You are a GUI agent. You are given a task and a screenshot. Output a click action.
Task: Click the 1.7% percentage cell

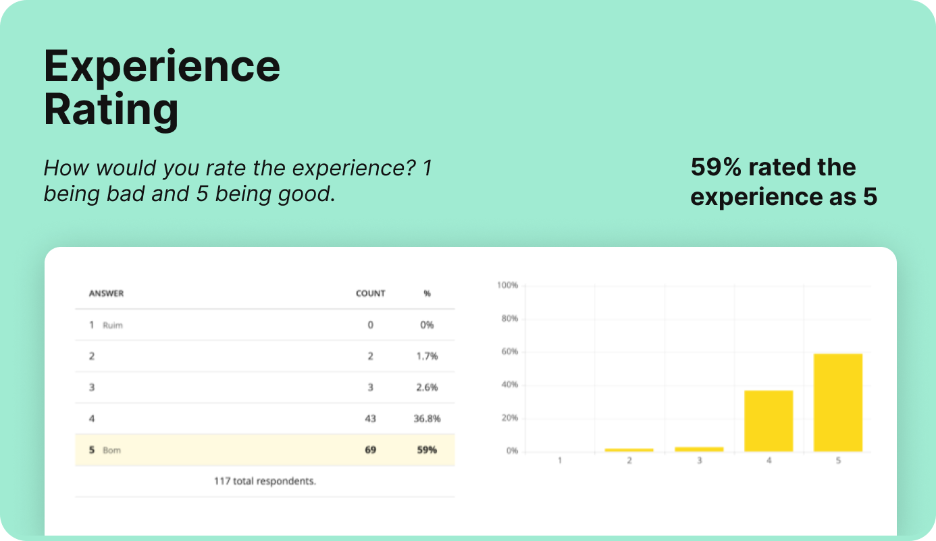427,356
